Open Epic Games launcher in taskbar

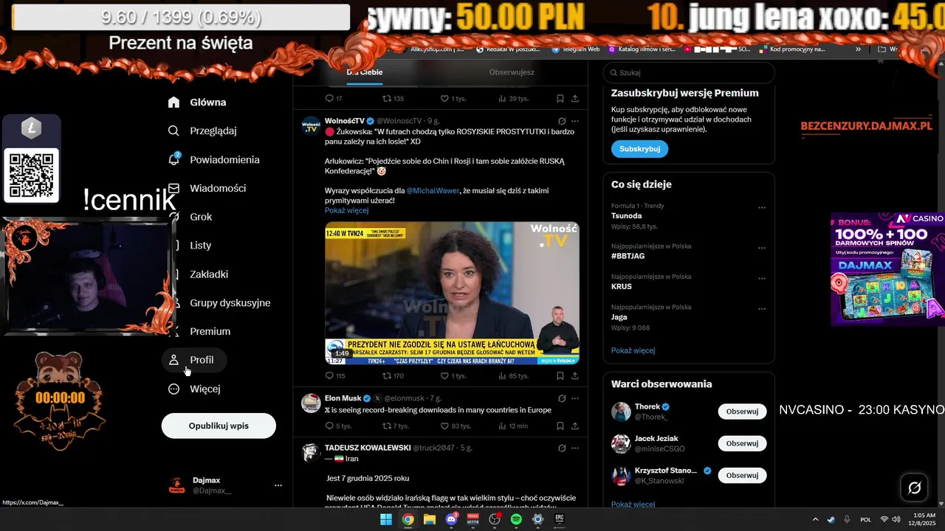[x=560, y=519]
